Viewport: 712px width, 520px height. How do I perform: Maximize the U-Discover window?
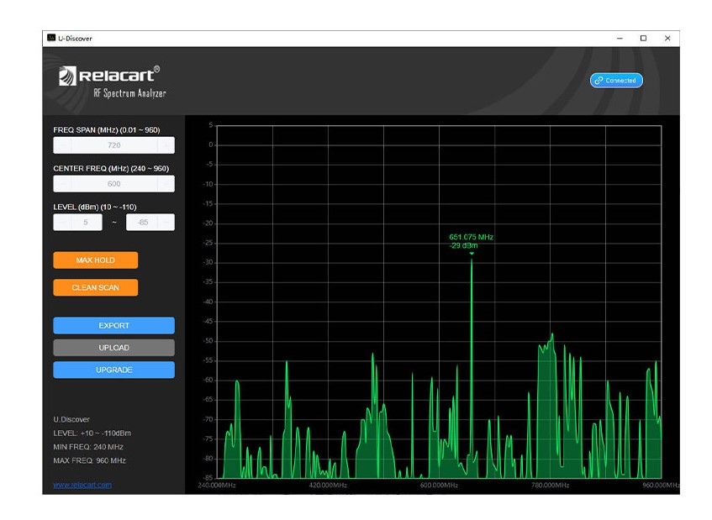(643, 38)
